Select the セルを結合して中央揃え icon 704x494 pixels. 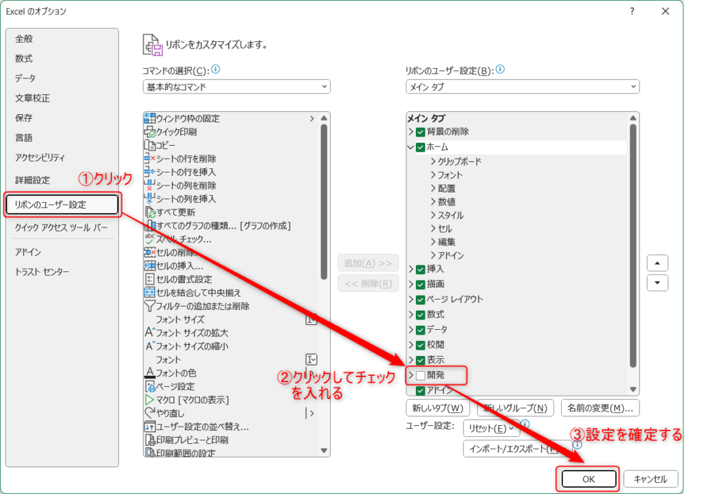pos(149,293)
